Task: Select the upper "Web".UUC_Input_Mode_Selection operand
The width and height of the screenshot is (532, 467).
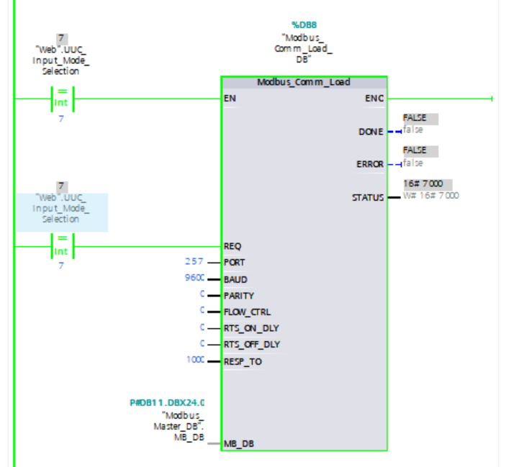Action: [x=60, y=60]
